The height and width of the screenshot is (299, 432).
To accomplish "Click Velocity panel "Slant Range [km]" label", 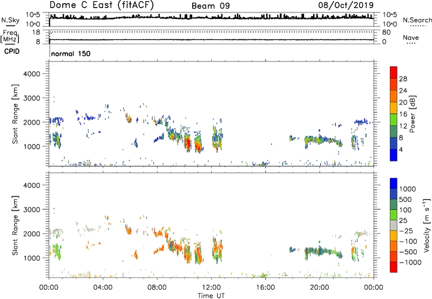I will coord(15,226).
